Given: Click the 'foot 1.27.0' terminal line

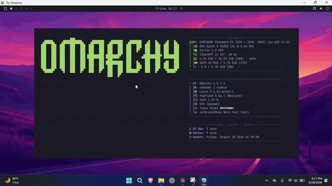Looking at the screenshot, I should coord(206,100).
